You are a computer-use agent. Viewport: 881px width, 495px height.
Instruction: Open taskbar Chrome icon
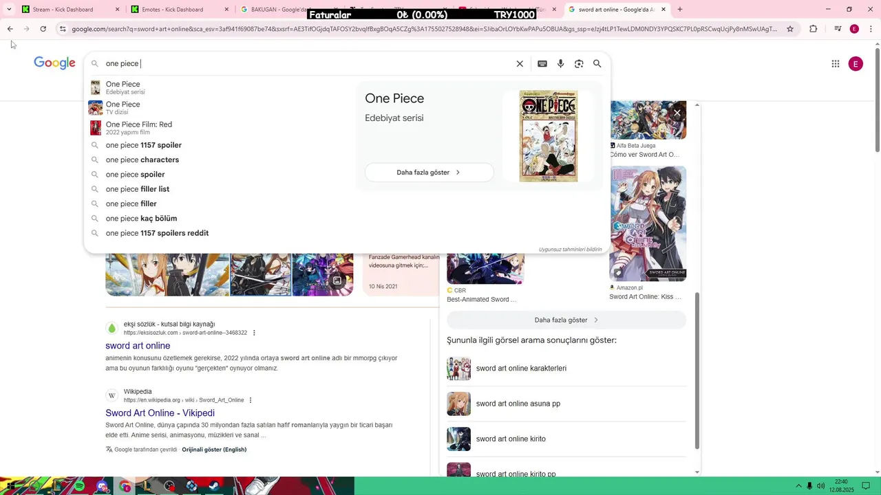tap(125, 486)
